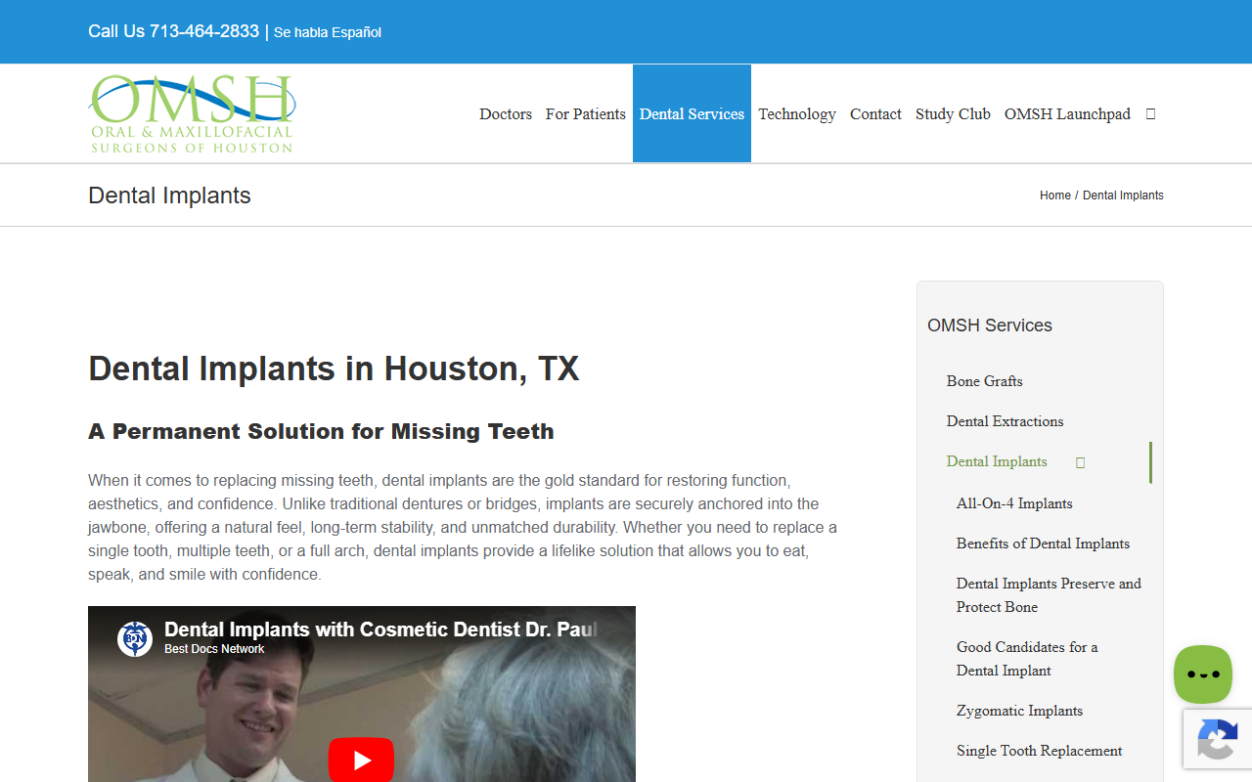The height and width of the screenshot is (782, 1252).
Task: Click A Permanent Solution for Missing Teeth heading
Action: coord(321,431)
